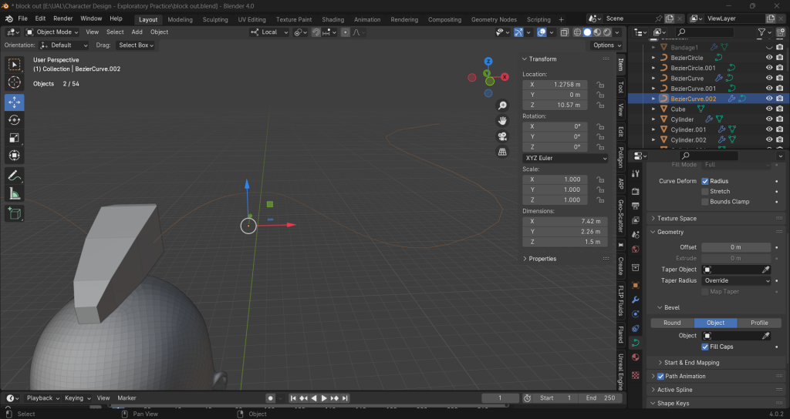Viewport: 790px width, 419px height.
Task: Disable the Radius curve deform checkbox
Action: pyautogui.click(x=705, y=181)
